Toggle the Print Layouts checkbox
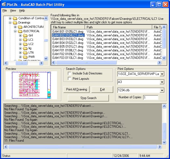 (x=69, y=78)
